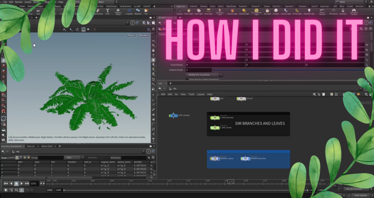374x198 pixels.
Task: Switch to the Cloud FX shelf tab
Action: [147, 6]
